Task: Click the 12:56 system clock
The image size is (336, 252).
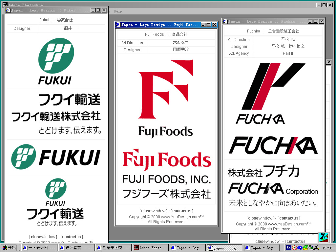Action: [327, 248]
